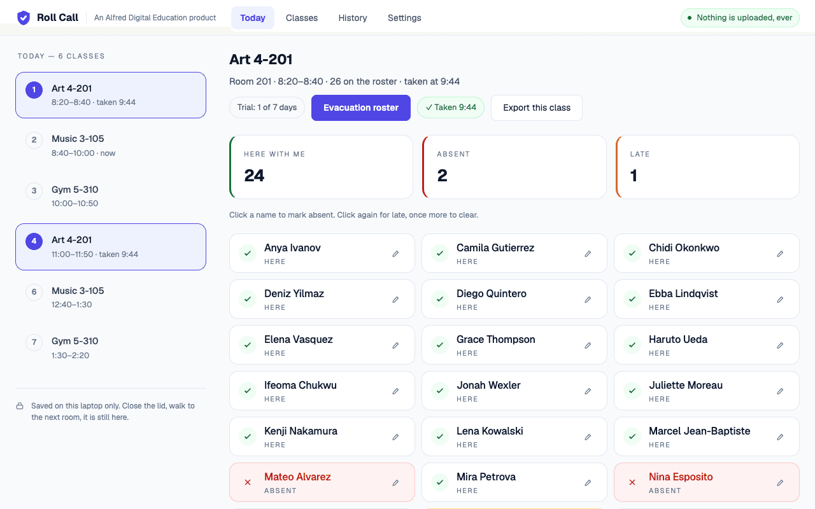The image size is (815, 509).
Task: Edit Juliette Moreau with the pencil icon
Action: [780, 391]
